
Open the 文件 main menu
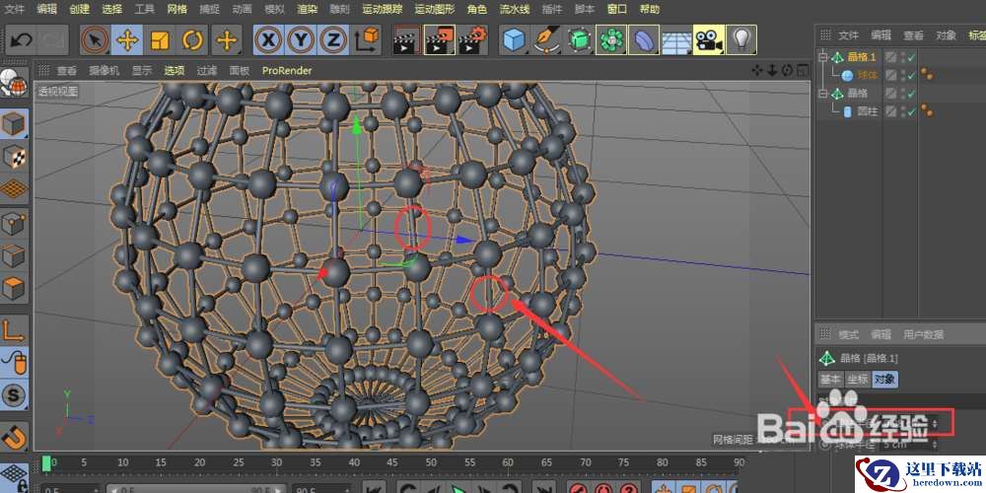[15, 10]
